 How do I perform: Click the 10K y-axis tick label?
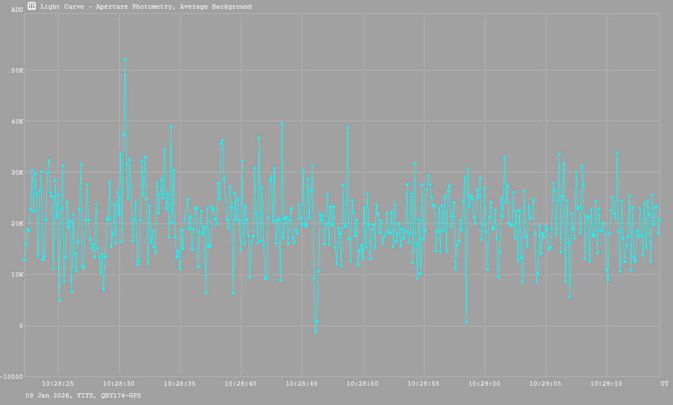pyautogui.click(x=18, y=274)
